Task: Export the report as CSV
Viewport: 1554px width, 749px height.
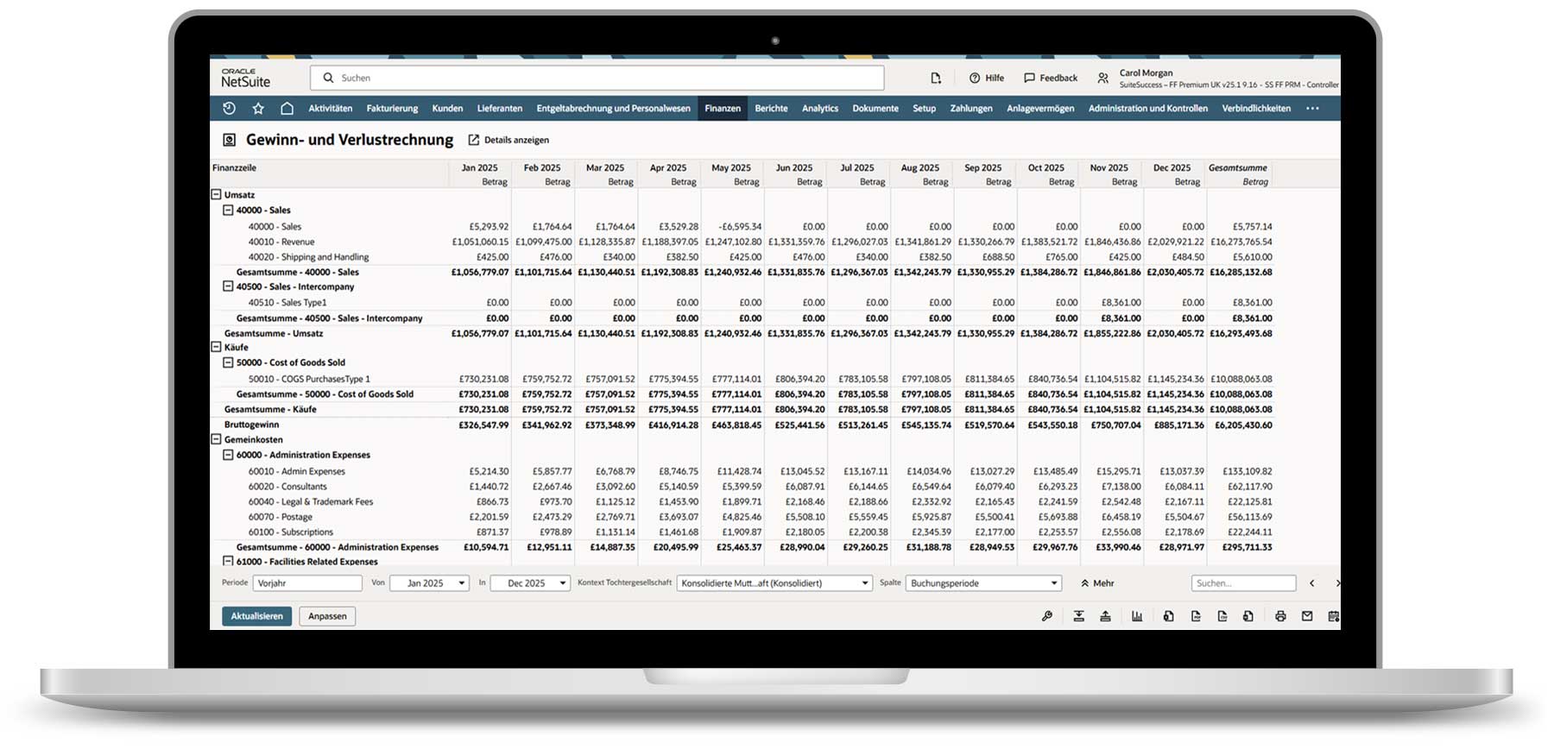Action: [1222, 616]
